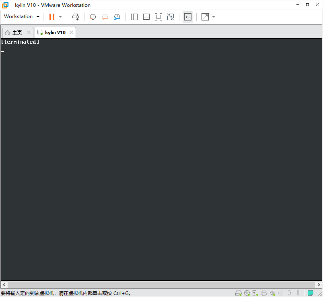This screenshot has height=297, width=323.
Task: Click the horizontal scrollbar track
Action: pos(161,285)
